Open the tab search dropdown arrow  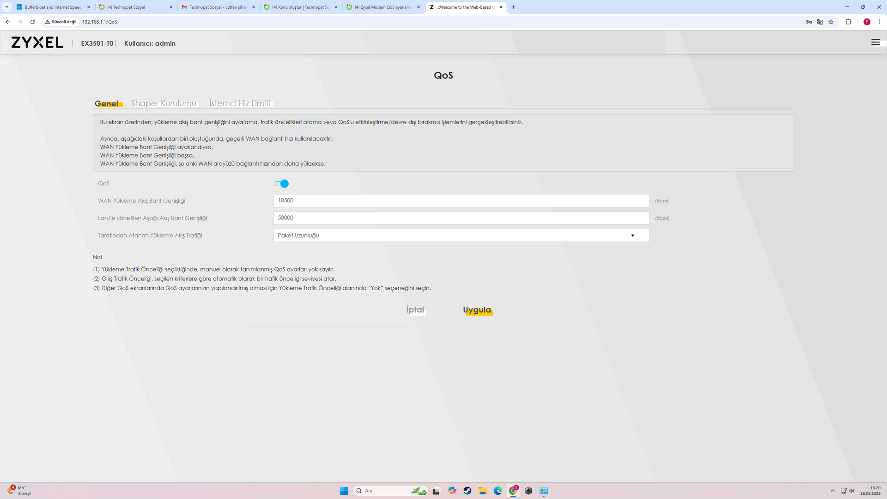pos(7,7)
